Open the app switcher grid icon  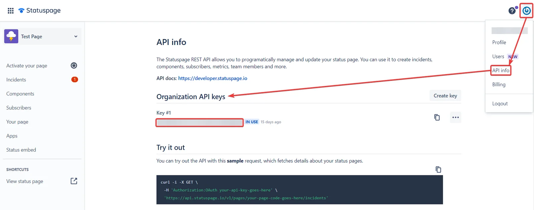click(x=11, y=11)
